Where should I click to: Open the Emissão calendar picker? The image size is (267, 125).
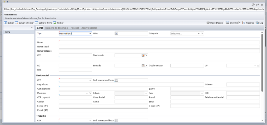pyautogui.click(x=143, y=66)
